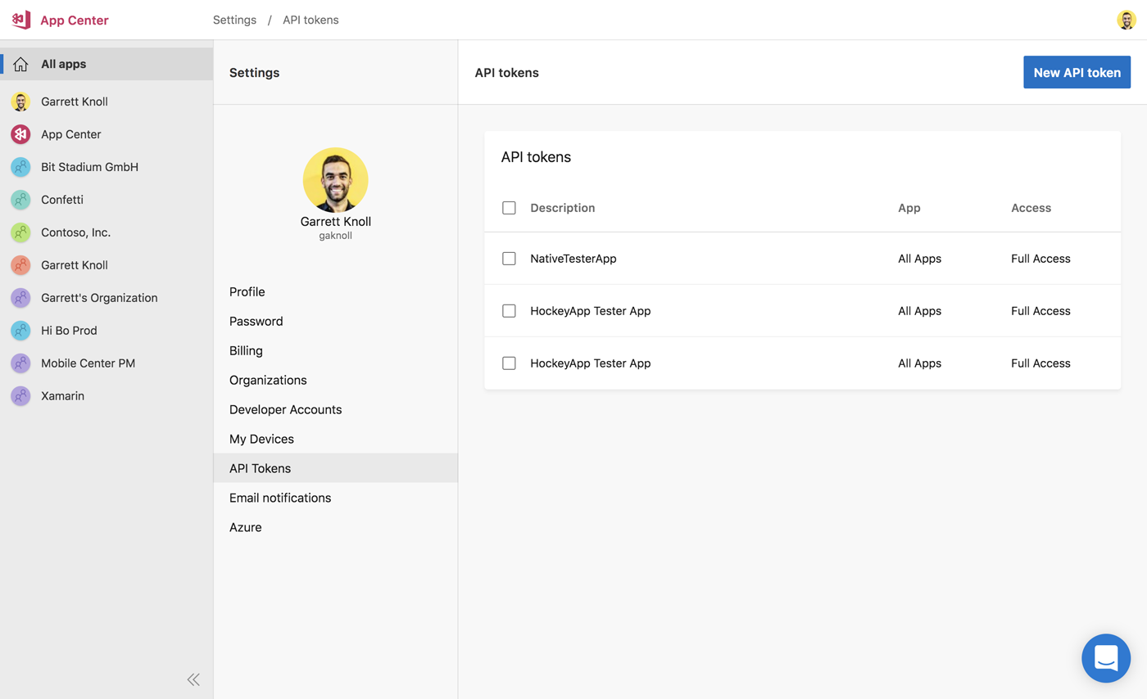
Task: Open the Xamarin organization icon
Action: (20, 396)
